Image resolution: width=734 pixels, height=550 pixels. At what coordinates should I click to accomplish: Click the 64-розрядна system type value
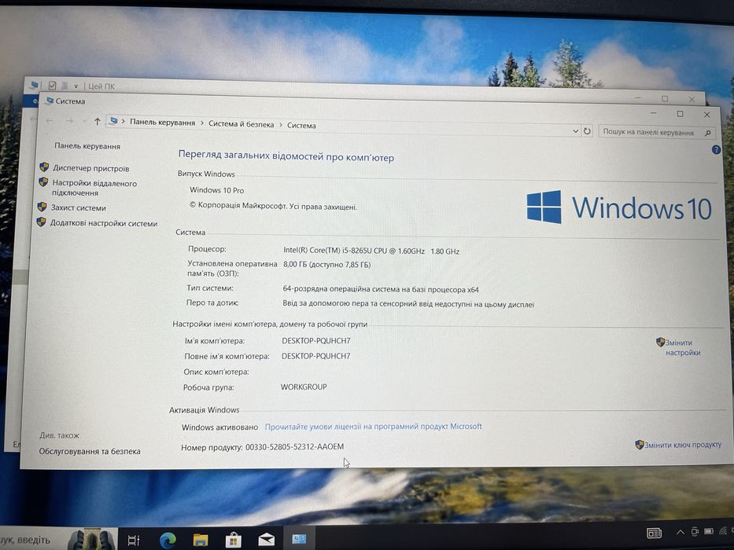click(x=381, y=289)
